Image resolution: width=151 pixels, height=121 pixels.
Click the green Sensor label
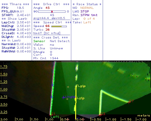pyautogui.click(x=39, y=41)
